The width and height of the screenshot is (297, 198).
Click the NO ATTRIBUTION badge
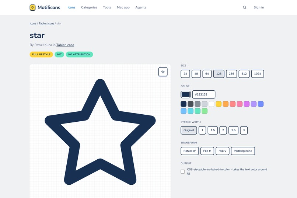click(x=79, y=54)
